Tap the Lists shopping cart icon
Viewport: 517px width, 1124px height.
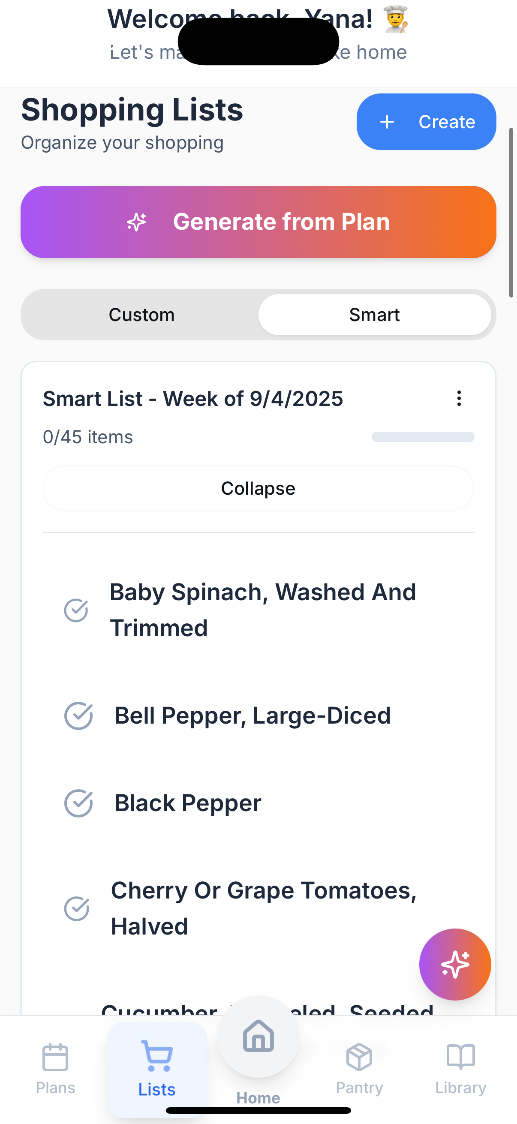pos(157,1056)
